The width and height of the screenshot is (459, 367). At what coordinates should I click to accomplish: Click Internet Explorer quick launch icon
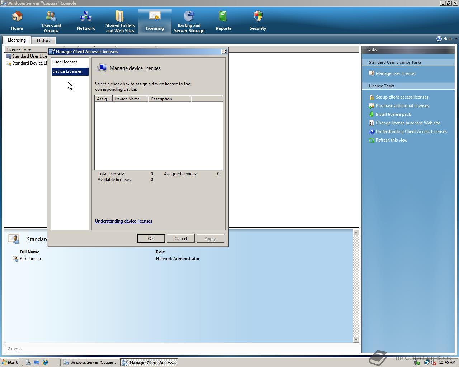(x=45, y=362)
